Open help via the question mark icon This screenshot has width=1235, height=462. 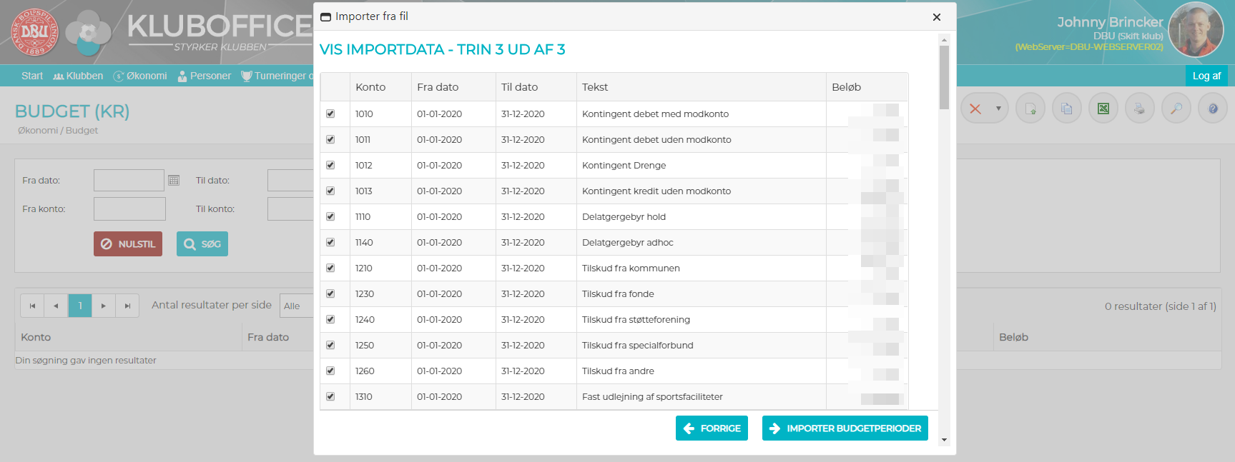1213,109
